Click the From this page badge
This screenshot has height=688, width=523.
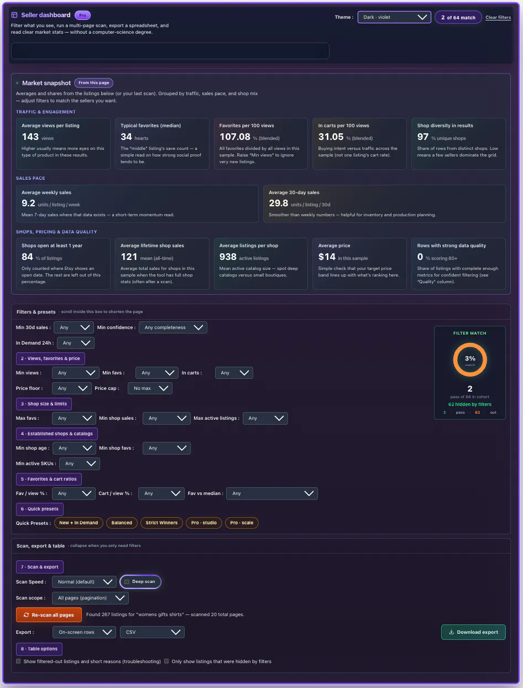click(94, 83)
